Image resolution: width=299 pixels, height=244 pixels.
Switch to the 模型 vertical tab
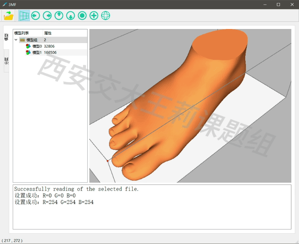tap(6, 37)
